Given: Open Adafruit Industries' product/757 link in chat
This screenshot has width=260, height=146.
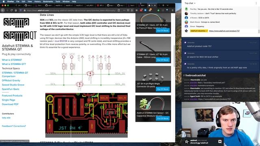Looking at the screenshot, I should tap(224, 31).
